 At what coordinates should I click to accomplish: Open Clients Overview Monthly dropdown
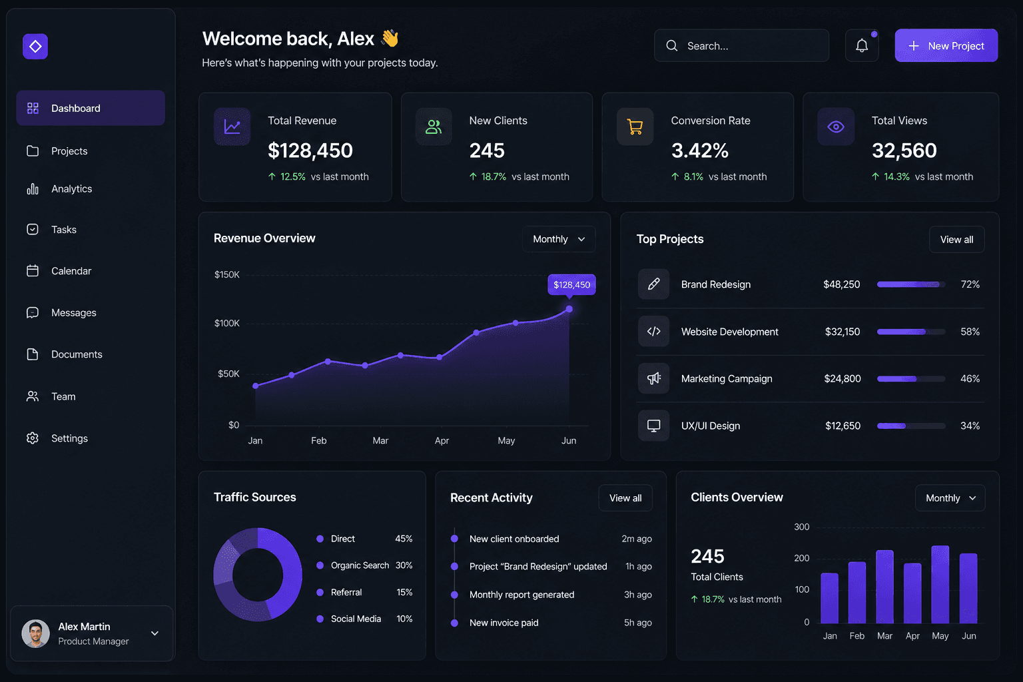point(950,498)
